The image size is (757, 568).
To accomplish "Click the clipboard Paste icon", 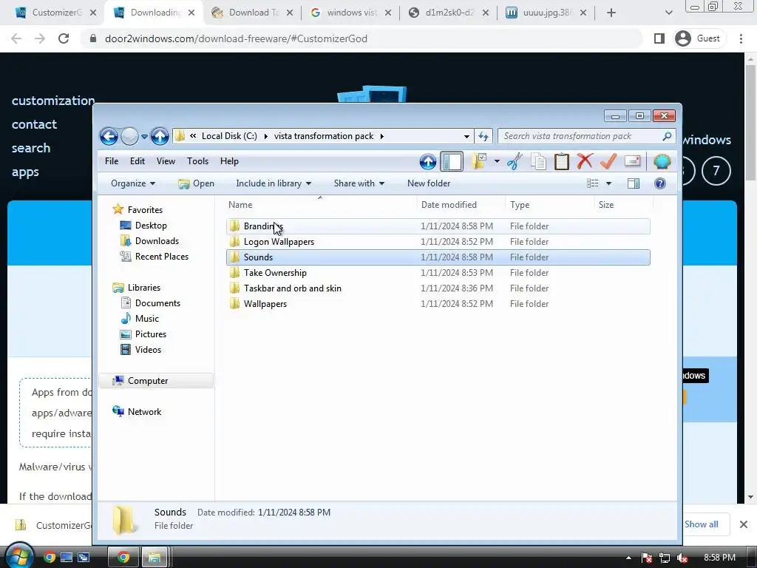I will [x=562, y=161].
